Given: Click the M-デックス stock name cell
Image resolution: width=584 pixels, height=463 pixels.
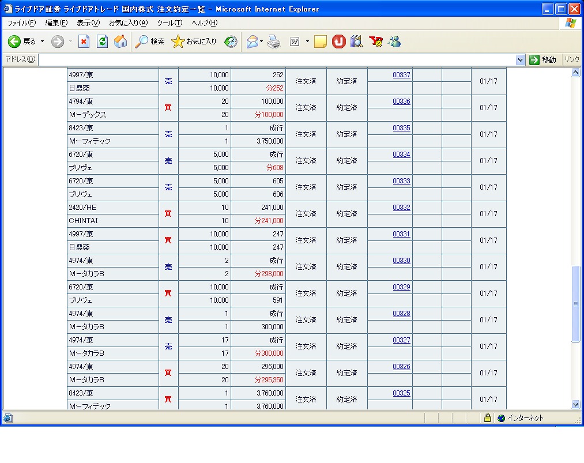Looking at the screenshot, I should point(113,114).
